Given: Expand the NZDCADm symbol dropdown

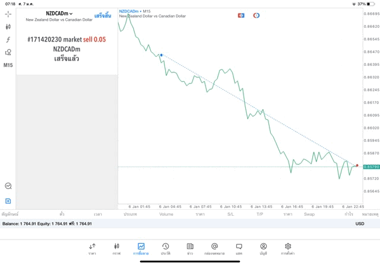Looking at the screenshot, I should click(59, 13).
